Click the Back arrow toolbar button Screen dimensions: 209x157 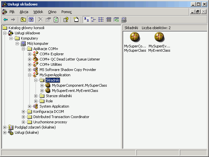[x=6, y=20]
